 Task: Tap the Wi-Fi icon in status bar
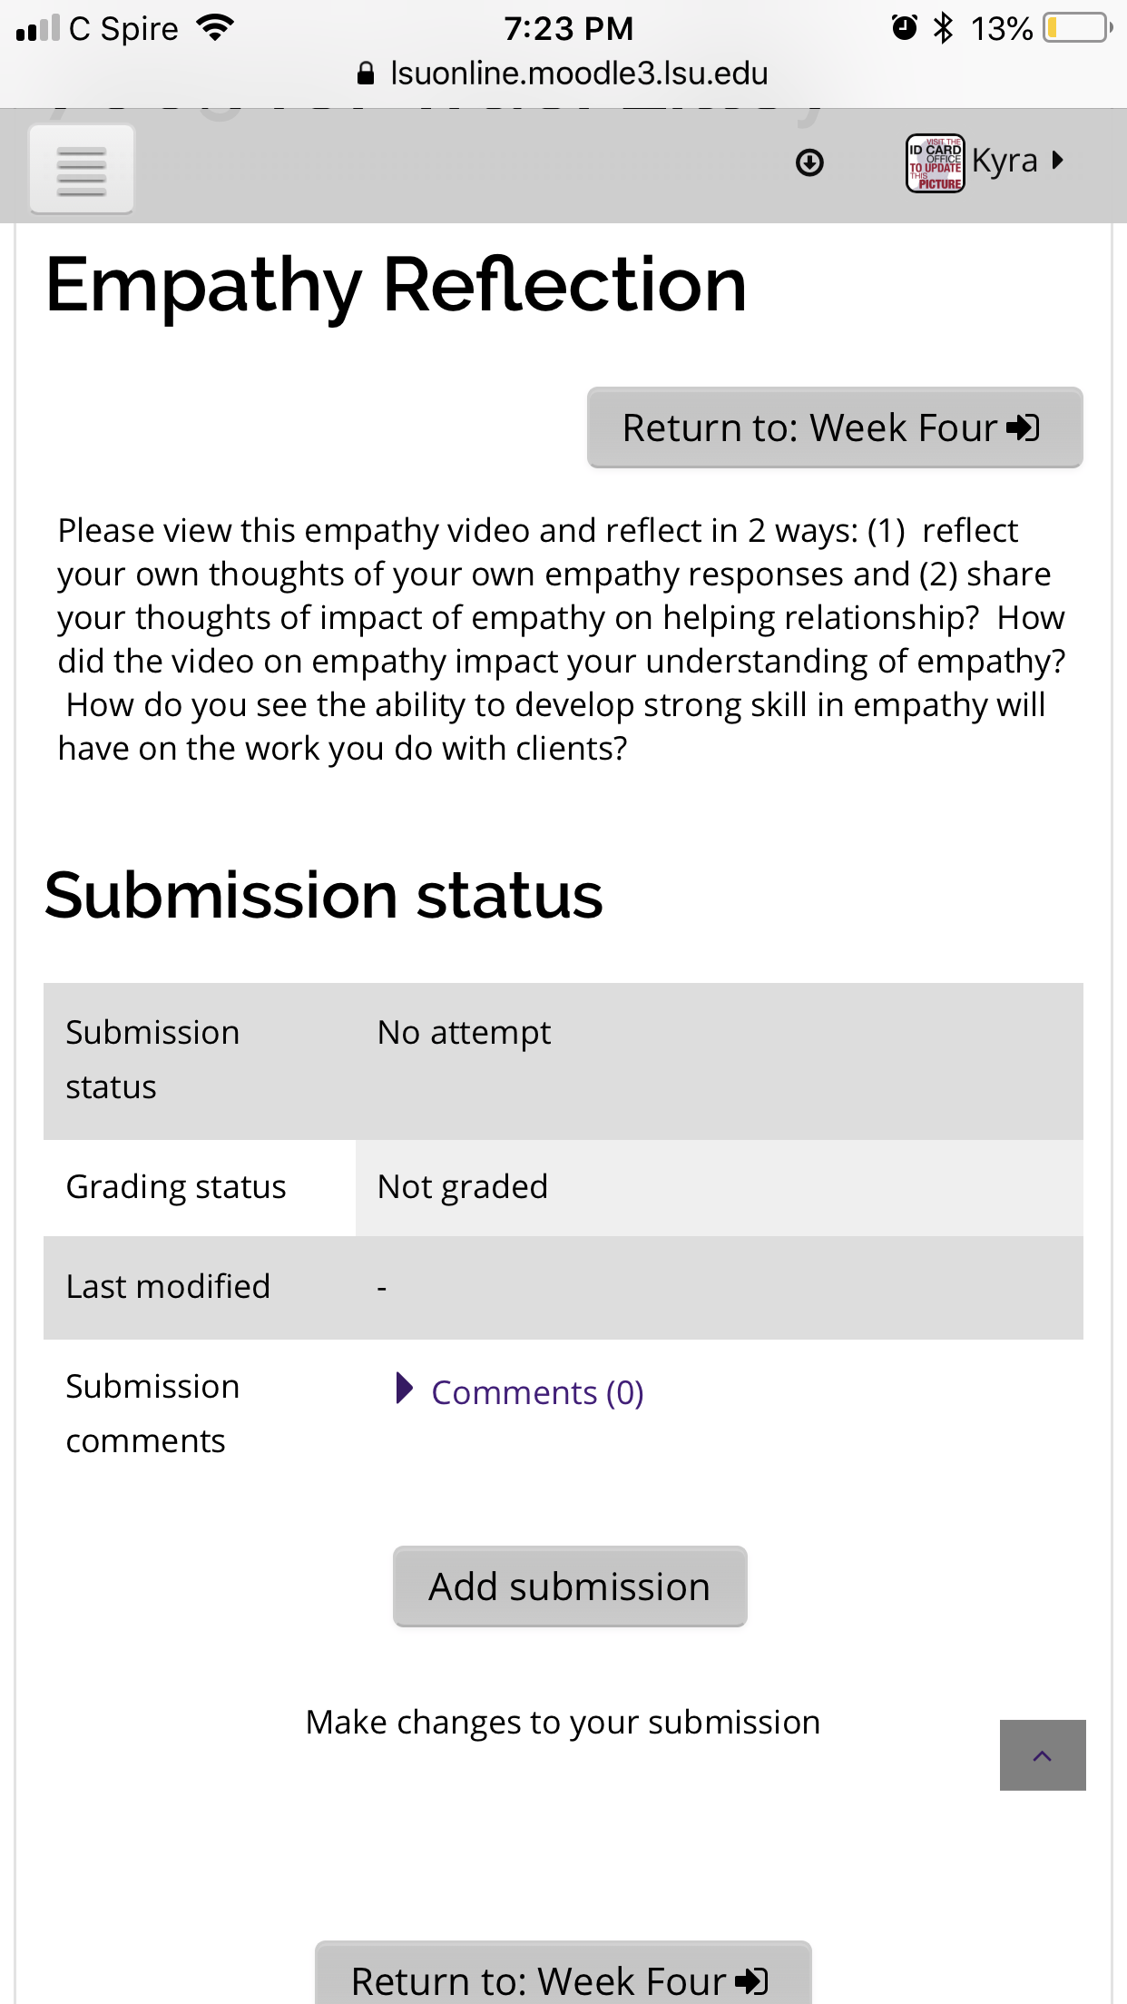[x=215, y=28]
